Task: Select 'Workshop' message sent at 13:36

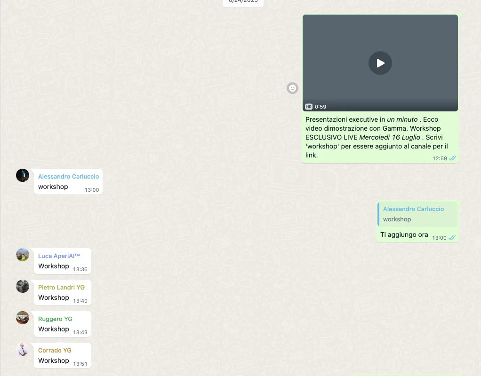Action: click(x=54, y=266)
